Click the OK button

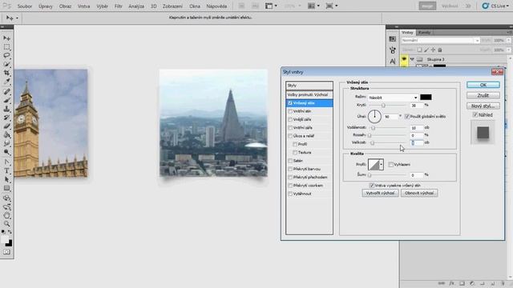click(x=483, y=85)
